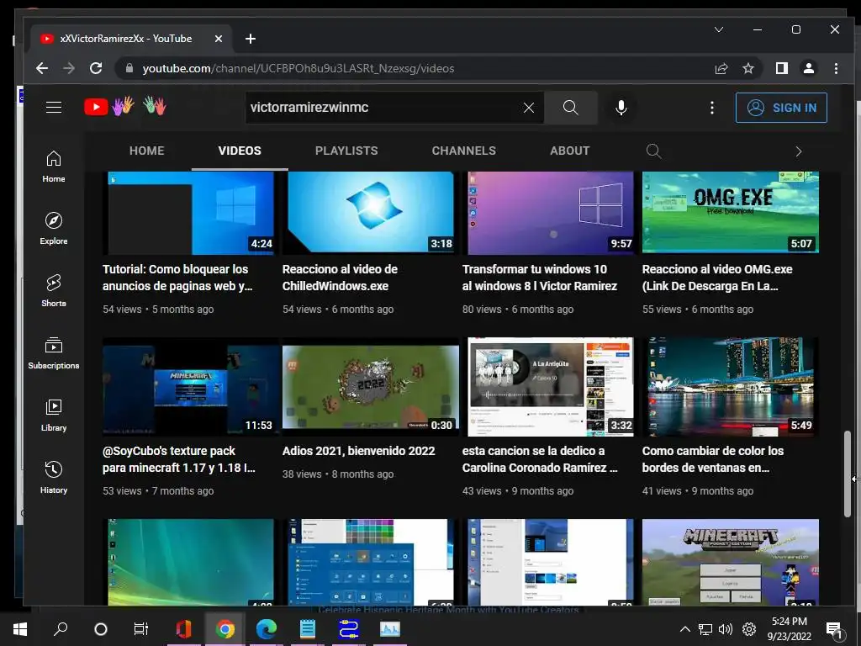Click the 3:18 ChilledWindows thumbnail
This screenshot has width=861, height=646.
[371, 212]
